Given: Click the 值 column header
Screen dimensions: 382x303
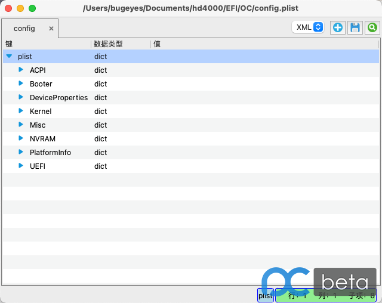Looking at the screenshot, I should 265,44.
